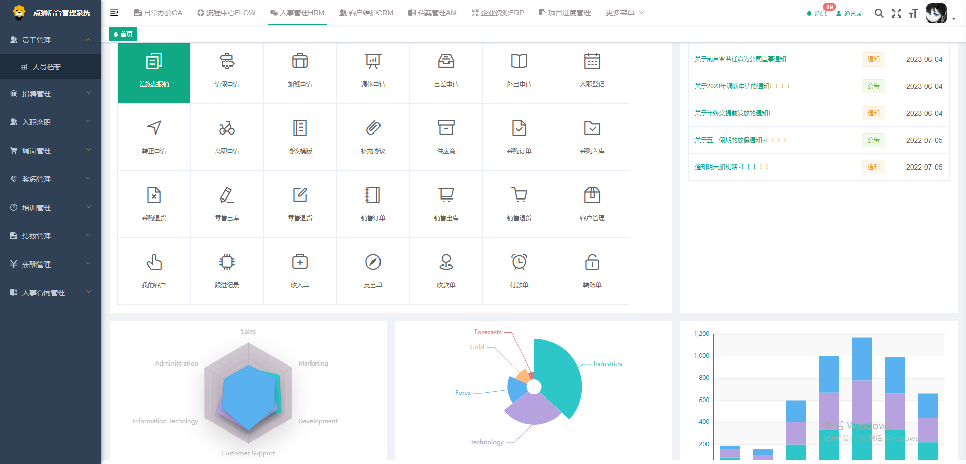The width and height of the screenshot is (966, 464).
Task: Toggle the sidebar collapse icon
Action: point(114,12)
